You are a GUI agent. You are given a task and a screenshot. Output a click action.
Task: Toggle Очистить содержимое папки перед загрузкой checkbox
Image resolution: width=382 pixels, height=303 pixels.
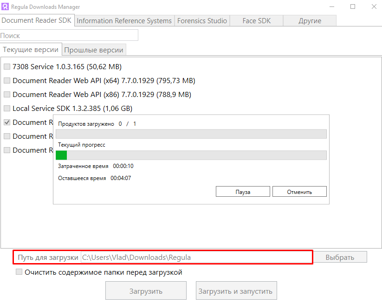[x=19, y=272]
